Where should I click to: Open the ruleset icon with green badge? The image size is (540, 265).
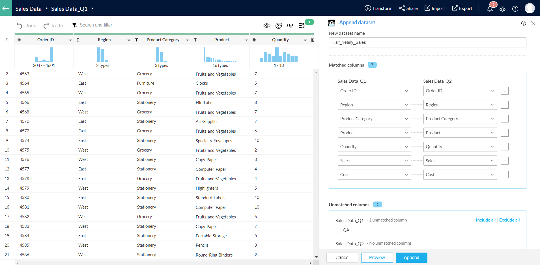(x=302, y=26)
